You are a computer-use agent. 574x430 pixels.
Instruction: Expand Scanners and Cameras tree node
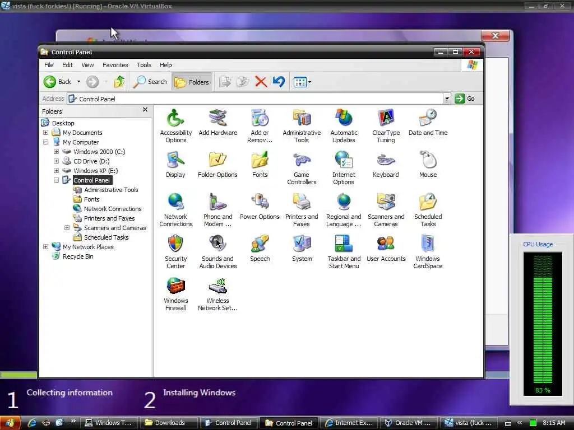pos(67,228)
